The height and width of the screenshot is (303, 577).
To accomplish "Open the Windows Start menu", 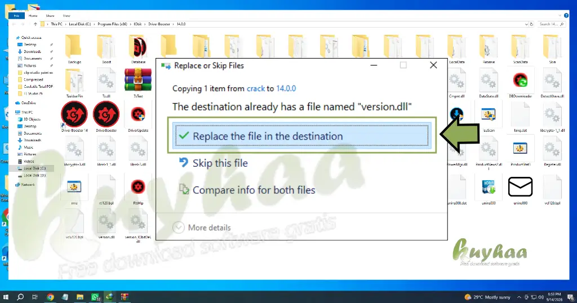I will click(6, 297).
